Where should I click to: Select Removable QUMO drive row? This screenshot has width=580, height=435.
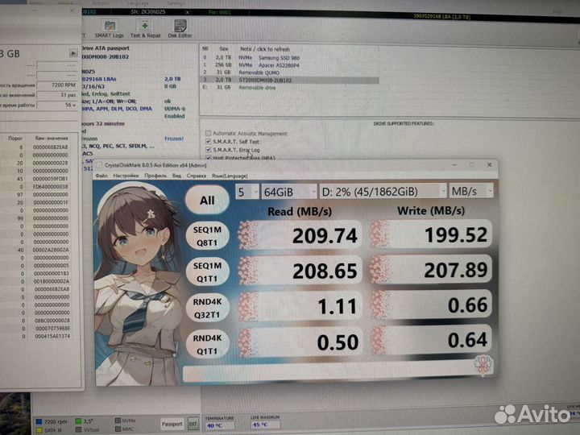(x=290, y=72)
